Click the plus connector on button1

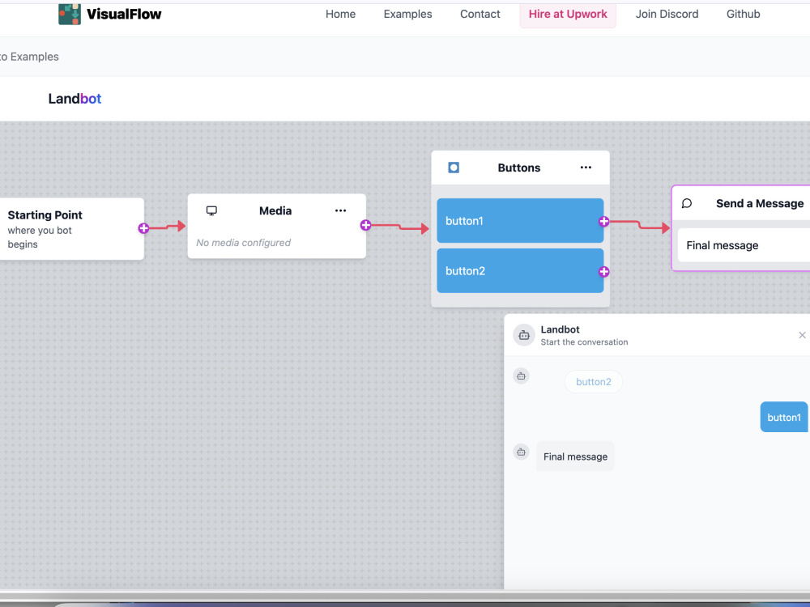pos(604,222)
